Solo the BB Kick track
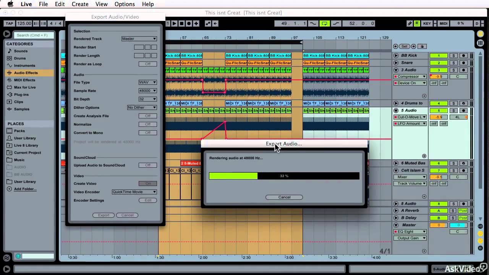 pyautogui.click(x=453, y=56)
